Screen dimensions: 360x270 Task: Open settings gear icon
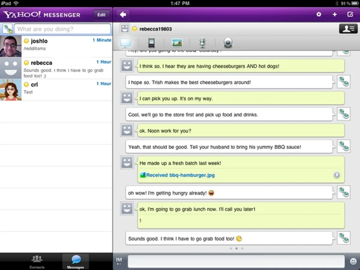point(319,14)
